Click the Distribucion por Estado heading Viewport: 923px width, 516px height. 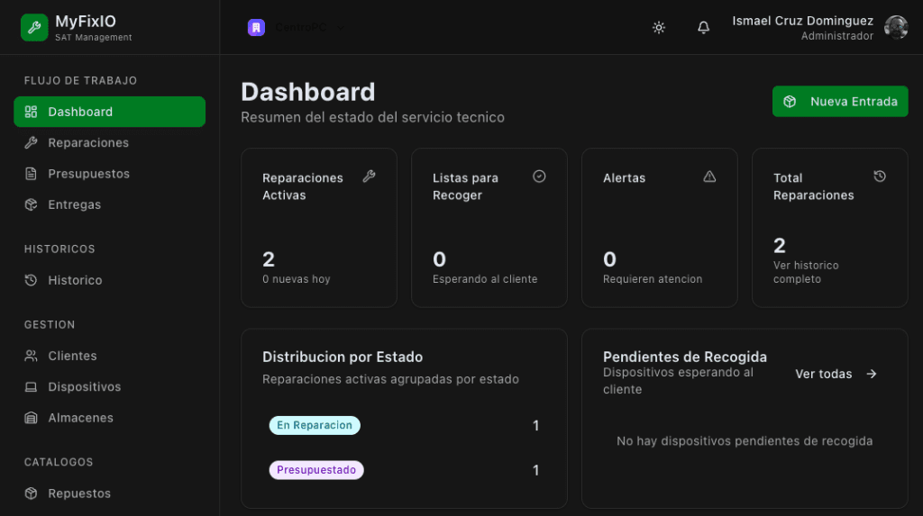pos(343,358)
